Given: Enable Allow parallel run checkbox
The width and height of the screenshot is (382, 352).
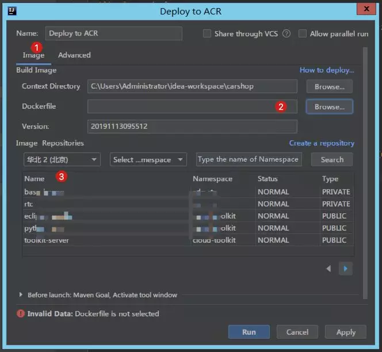Looking at the screenshot, I should tap(303, 33).
